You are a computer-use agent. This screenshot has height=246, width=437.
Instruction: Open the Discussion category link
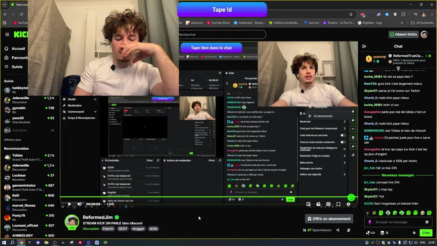point(91,229)
